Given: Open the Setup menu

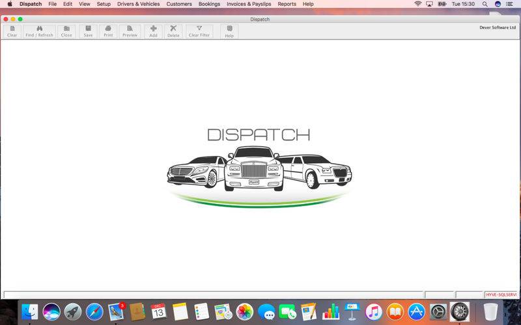Looking at the screenshot, I should click(104, 4).
